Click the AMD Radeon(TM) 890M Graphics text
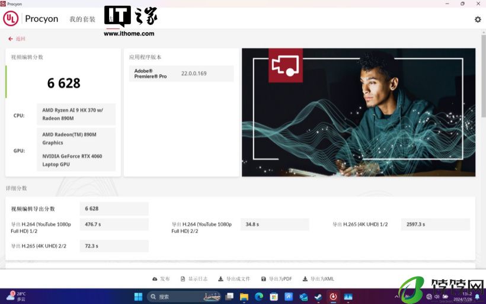This screenshot has width=486, height=304. point(69,139)
